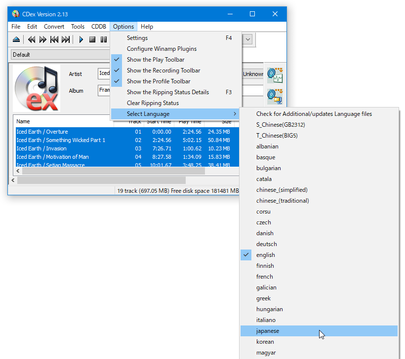Choose Settings from Options menu
This screenshot has width=405, height=359.
(176, 38)
